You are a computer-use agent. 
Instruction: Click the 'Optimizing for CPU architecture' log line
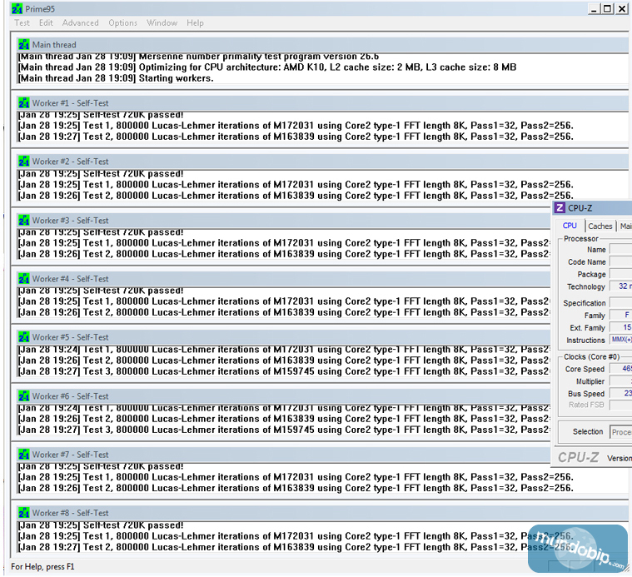pos(267,67)
